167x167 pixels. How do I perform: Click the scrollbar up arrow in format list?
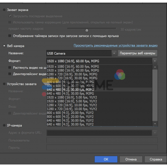coord(155,67)
